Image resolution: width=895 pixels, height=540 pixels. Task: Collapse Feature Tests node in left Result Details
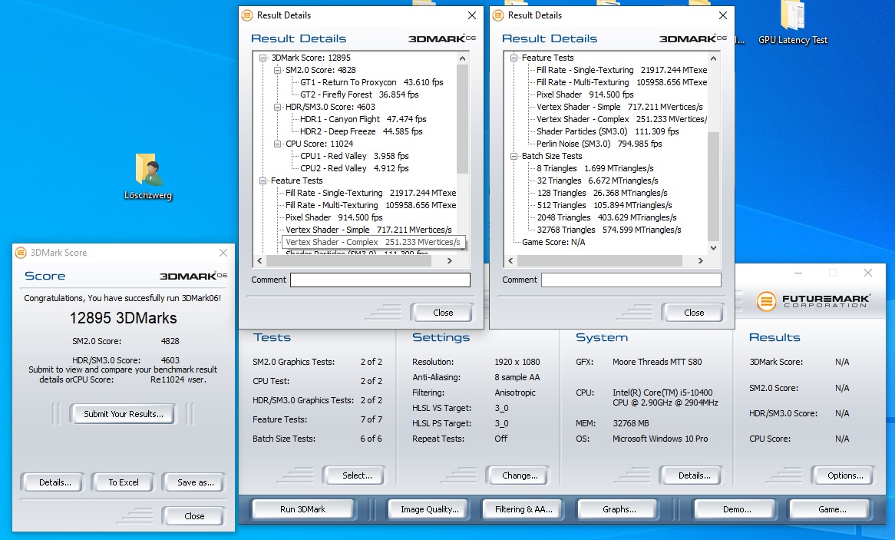263,181
